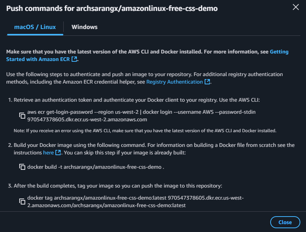
Task: Click the docker tag command text
Action: coord(136,202)
